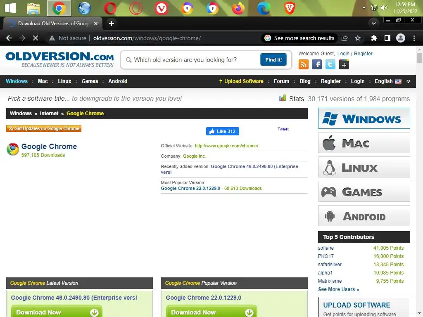Select Games in the navigation bar
The image size is (423, 317).
coord(90,81)
